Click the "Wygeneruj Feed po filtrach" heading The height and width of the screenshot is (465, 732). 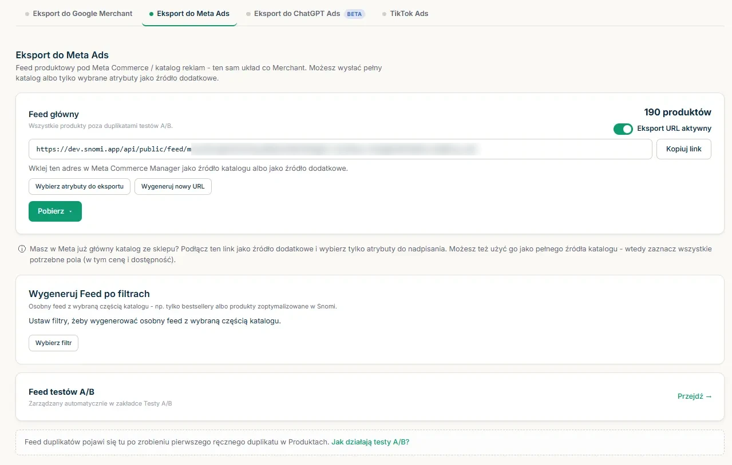[89, 294]
